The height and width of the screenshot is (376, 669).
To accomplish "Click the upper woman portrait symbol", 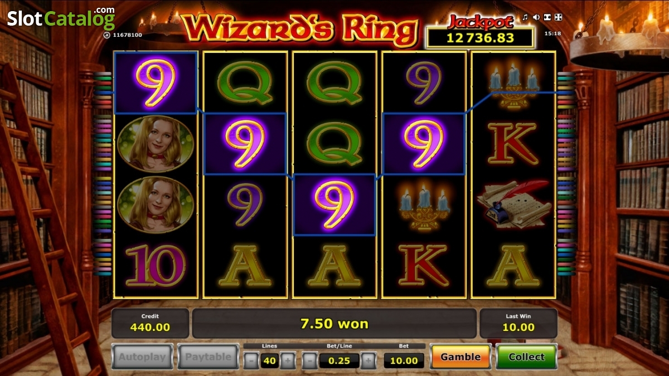I will (x=156, y=144).
